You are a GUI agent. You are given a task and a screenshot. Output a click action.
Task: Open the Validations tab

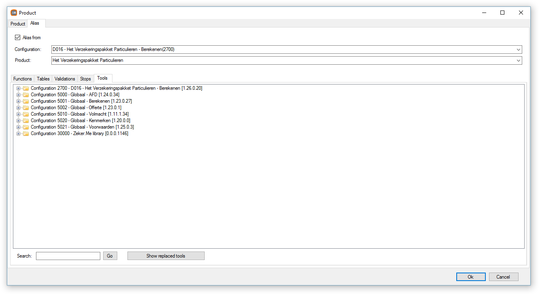tap(65, 79)
